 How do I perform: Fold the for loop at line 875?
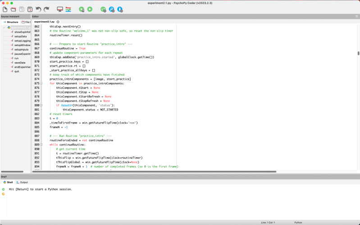[x=41, y=83]
